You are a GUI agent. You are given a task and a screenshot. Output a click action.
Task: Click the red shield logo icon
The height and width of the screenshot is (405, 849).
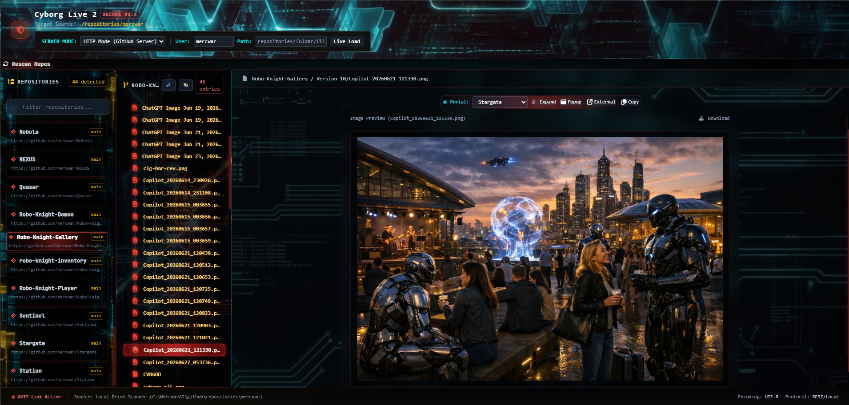pyautogui.click(x=20, y=30)
